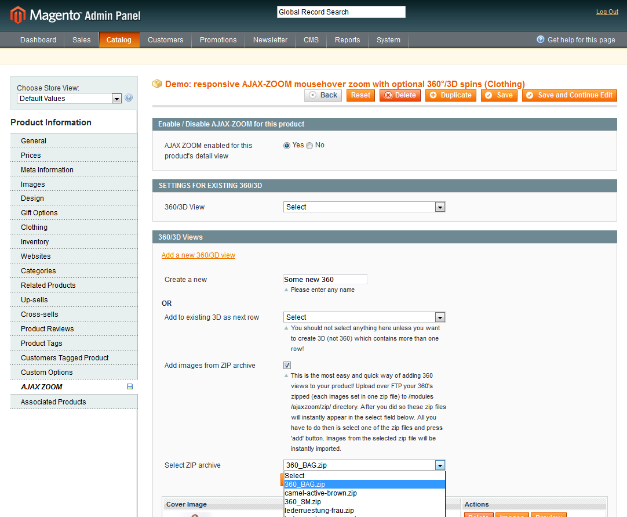Focus the Global Record Search field
Image resolution: width=627 pixels, height=517 pixels.
coord(341,12)
